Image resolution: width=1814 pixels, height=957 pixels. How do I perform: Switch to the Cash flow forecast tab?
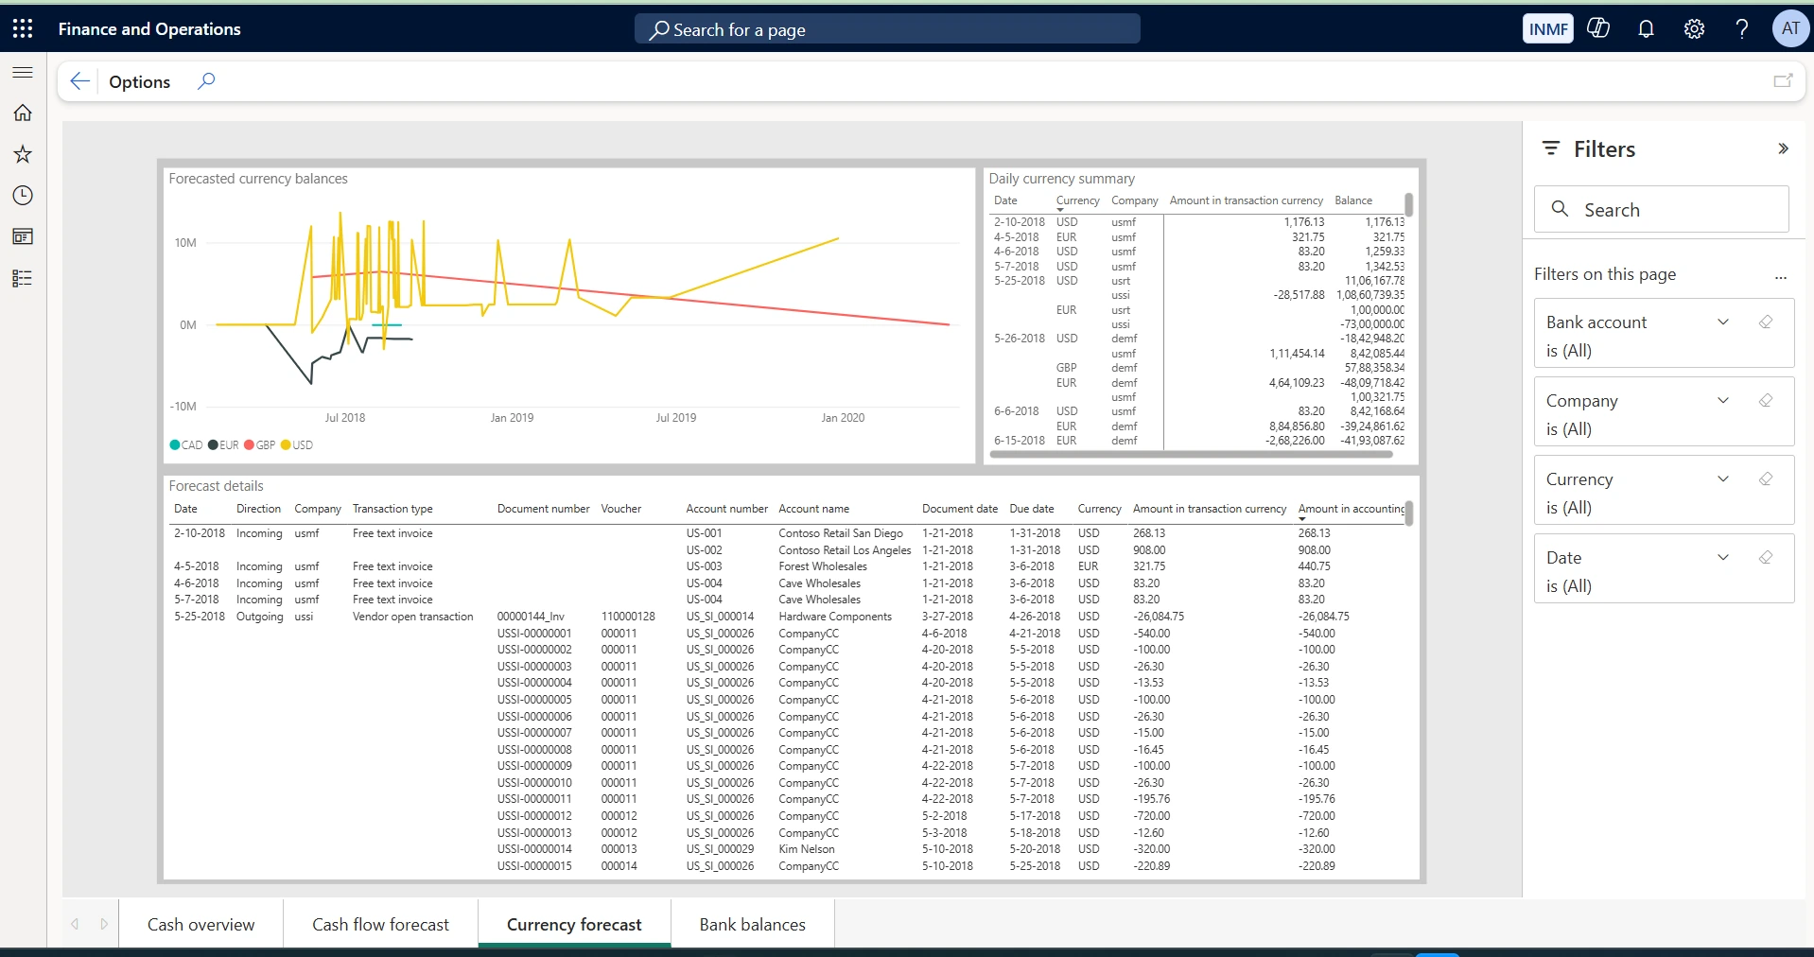pos(380,924)
